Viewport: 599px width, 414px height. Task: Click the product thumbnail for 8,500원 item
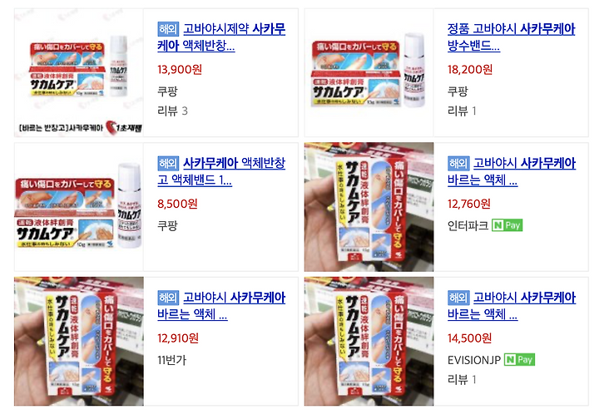[x=79, y=207]
